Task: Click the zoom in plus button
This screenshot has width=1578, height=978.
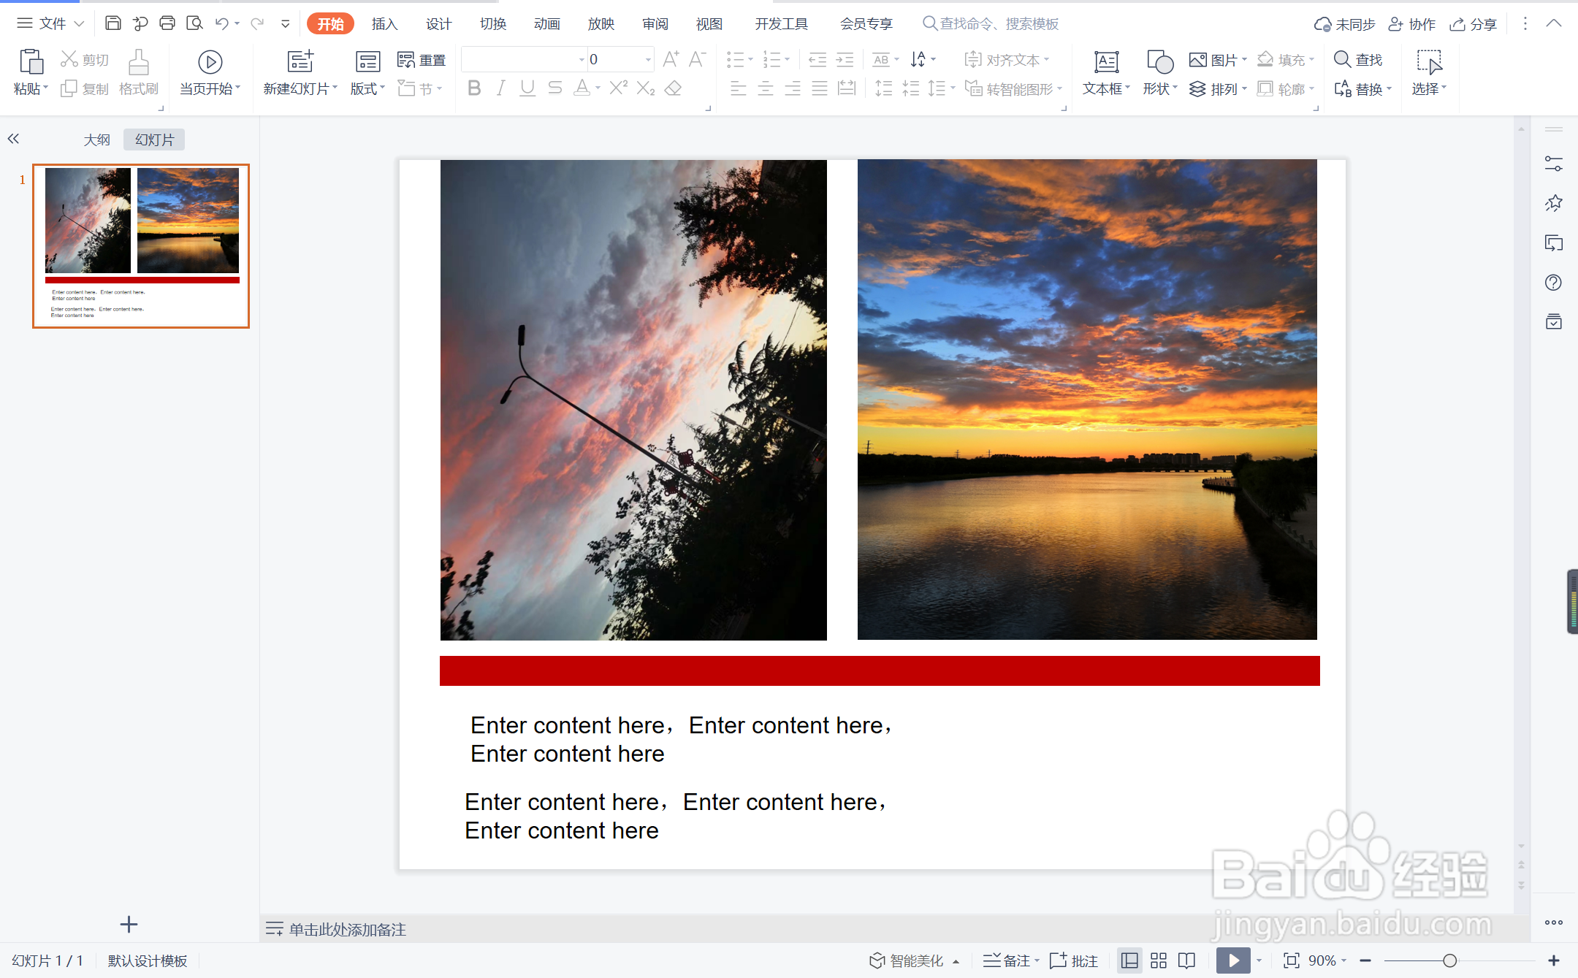Action: [x=1554, y=960]
